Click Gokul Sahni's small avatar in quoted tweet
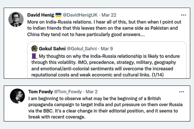The height and width of the screenshot is (129, 194). [x=34, y=48]
